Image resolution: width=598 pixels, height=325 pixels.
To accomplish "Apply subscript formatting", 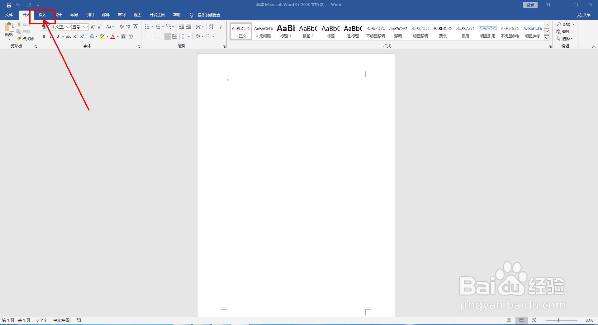I will tap(75, 36).
